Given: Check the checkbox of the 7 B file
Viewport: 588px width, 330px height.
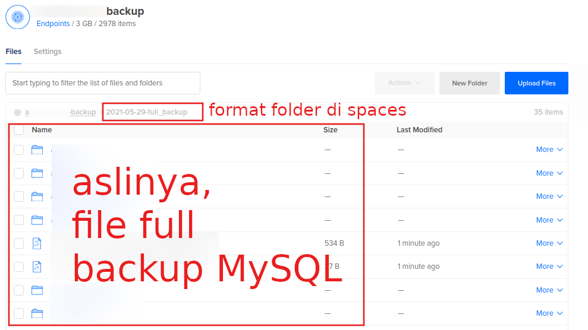Looking at the screenshot, I should coord(19,266).
